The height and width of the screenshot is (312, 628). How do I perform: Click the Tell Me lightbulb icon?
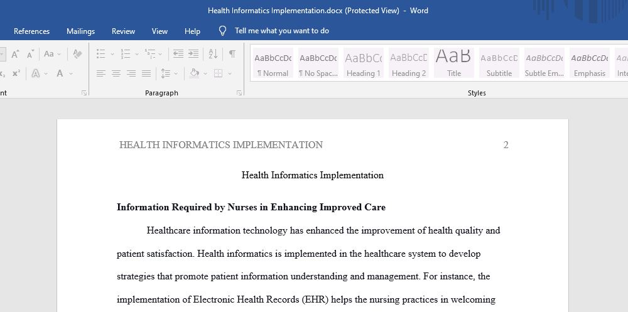coord(223,31)
